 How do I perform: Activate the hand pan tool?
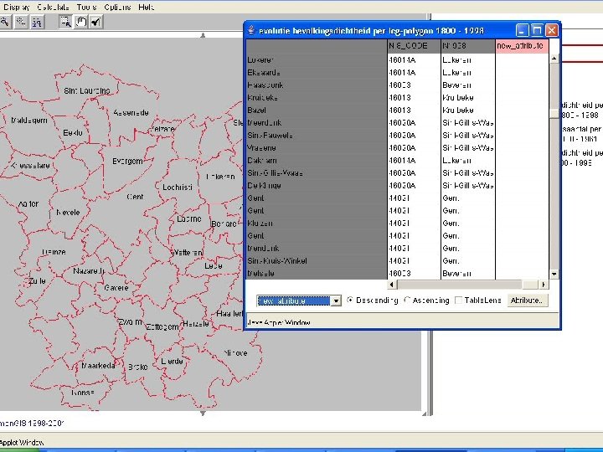(81, 21)
